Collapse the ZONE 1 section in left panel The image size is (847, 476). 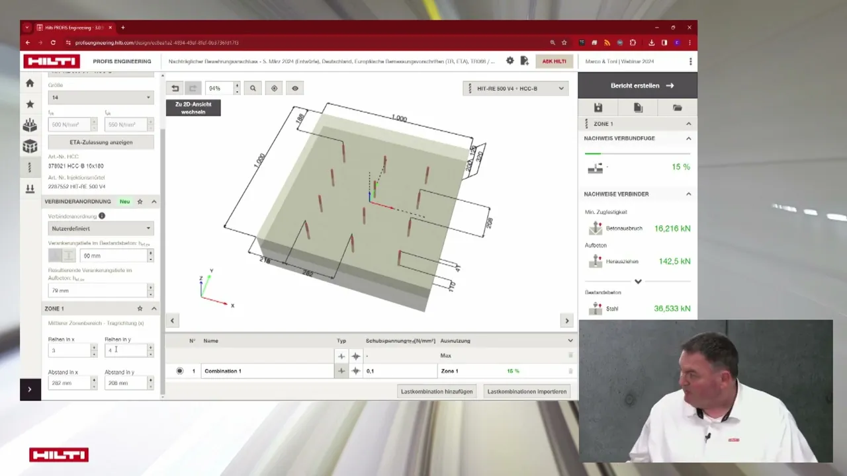(x=154, y=309)
